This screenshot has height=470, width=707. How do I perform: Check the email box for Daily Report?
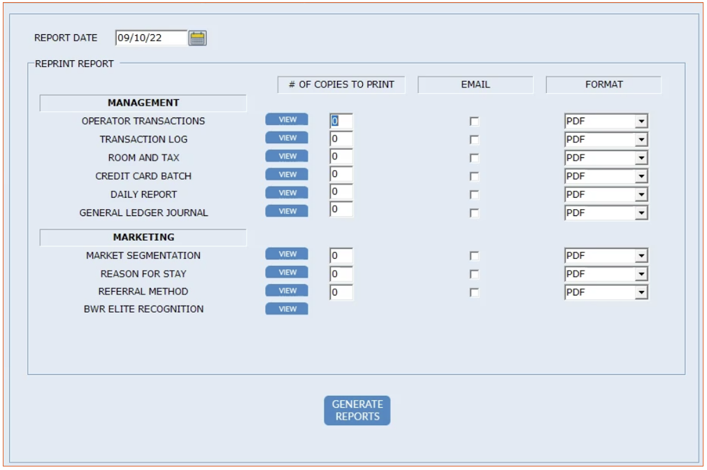coord(474,195)
